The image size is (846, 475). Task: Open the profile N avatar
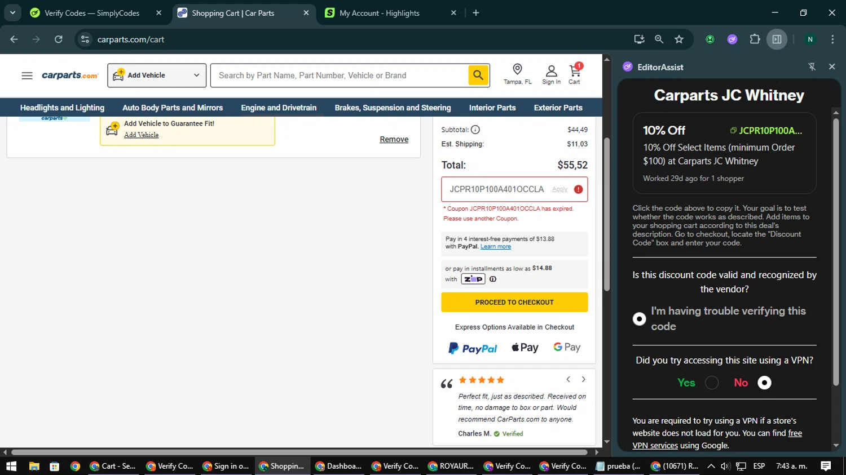810,39
